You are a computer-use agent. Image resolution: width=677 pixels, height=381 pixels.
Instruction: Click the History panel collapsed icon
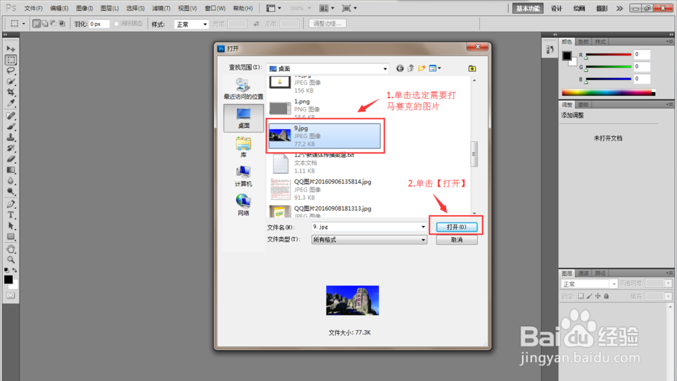[x=550, y=49]
